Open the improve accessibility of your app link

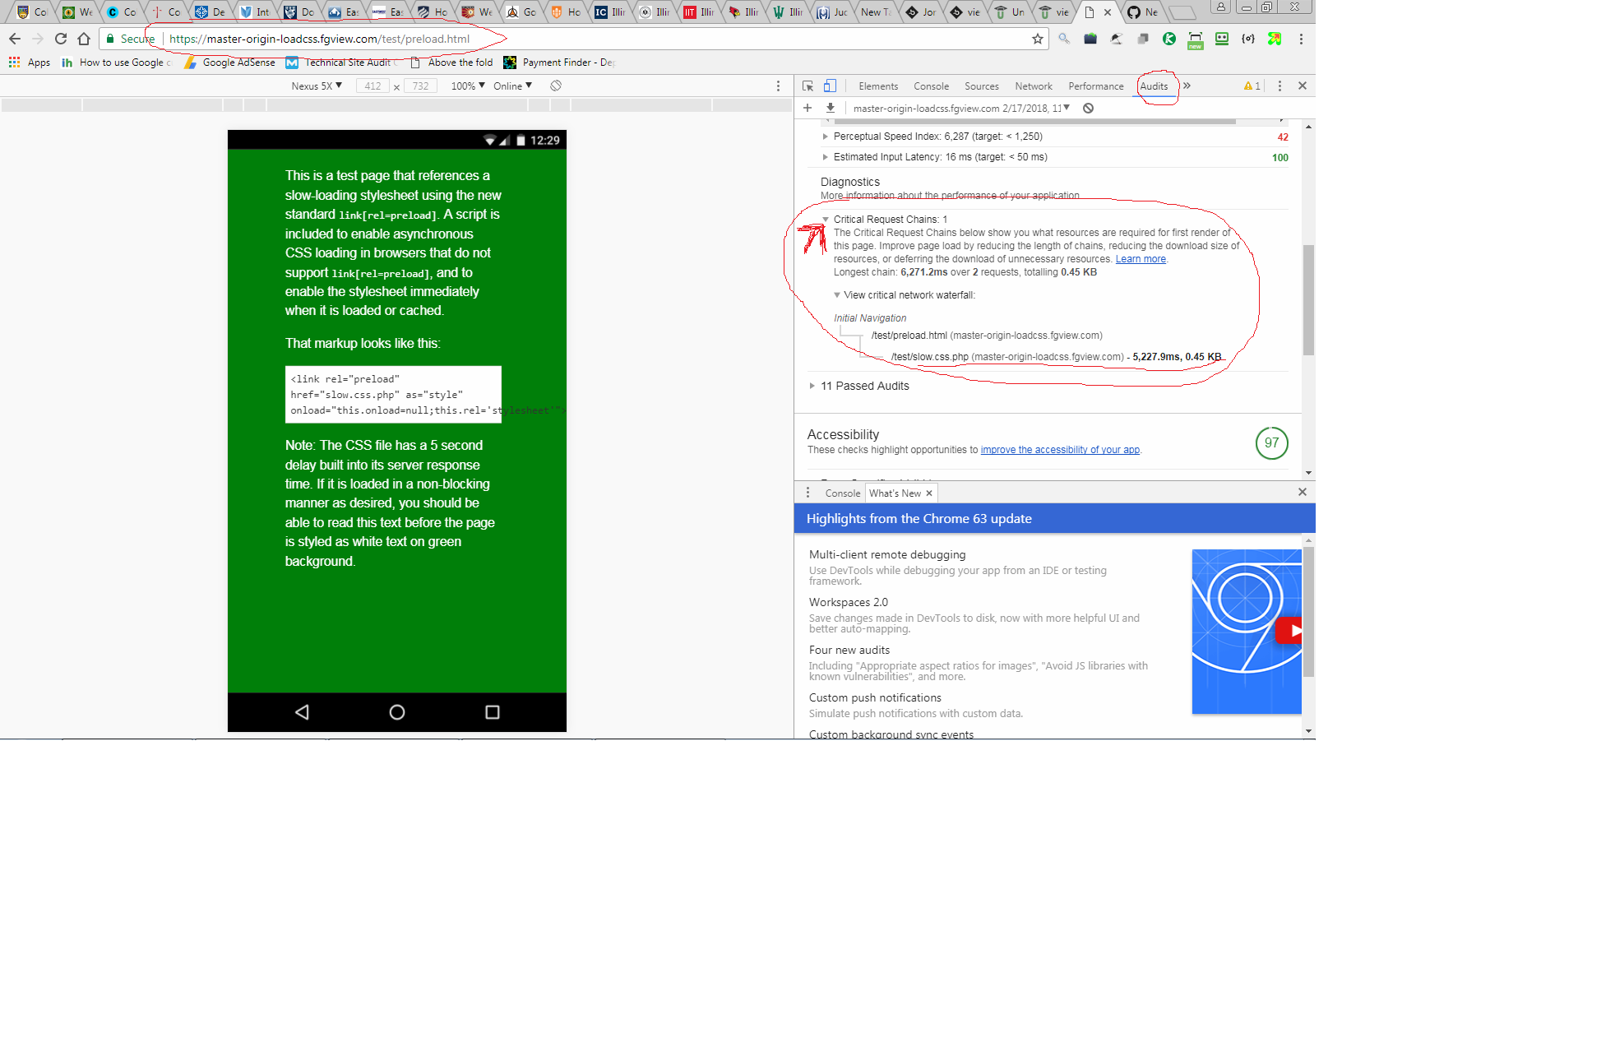[1059, 449]
